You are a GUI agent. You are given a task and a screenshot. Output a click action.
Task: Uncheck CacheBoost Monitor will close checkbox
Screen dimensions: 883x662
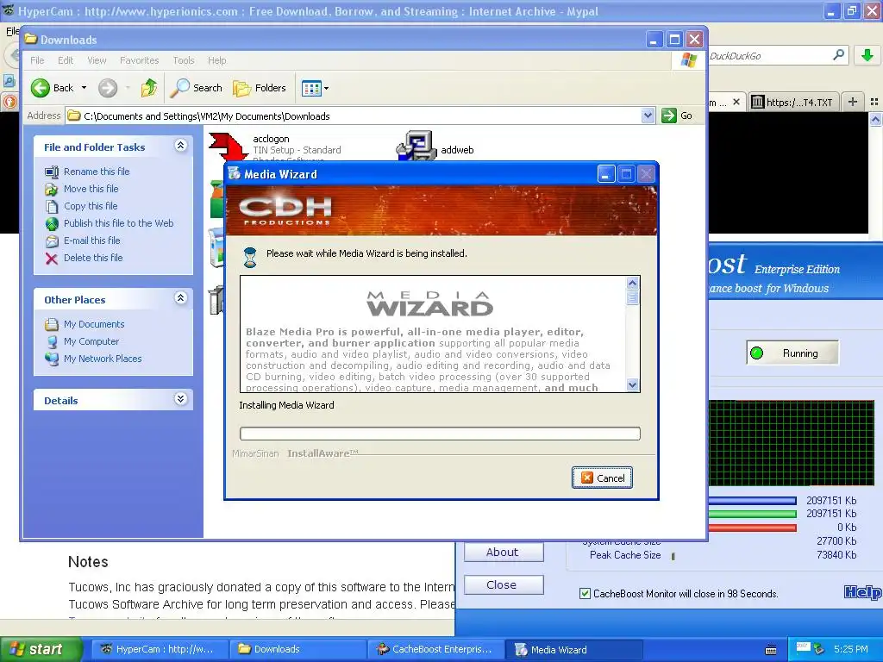(585, 593)
